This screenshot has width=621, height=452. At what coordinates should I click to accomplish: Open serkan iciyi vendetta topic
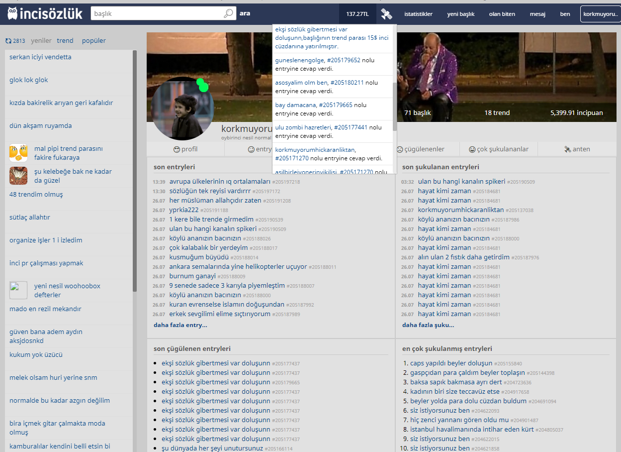tap(40, 57)
